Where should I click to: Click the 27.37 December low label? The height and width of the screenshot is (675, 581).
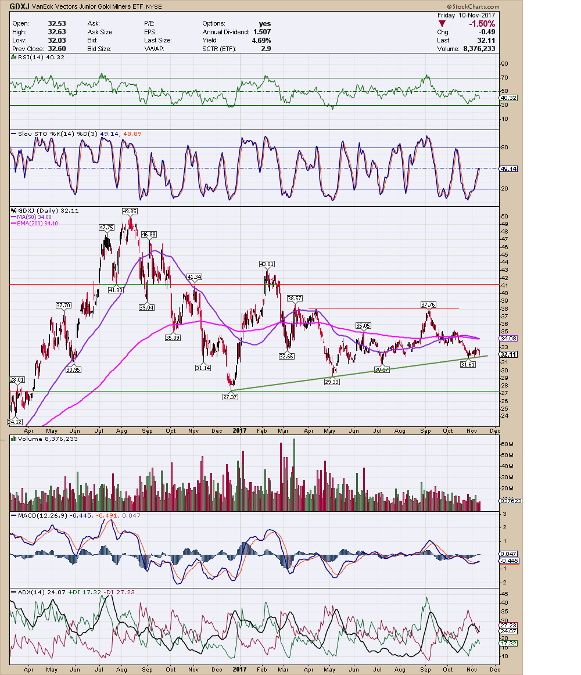pyautogui.click(x=230, y=397)
